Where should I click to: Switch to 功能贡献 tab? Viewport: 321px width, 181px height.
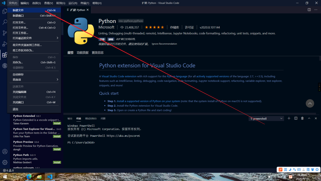coord(82,52)
